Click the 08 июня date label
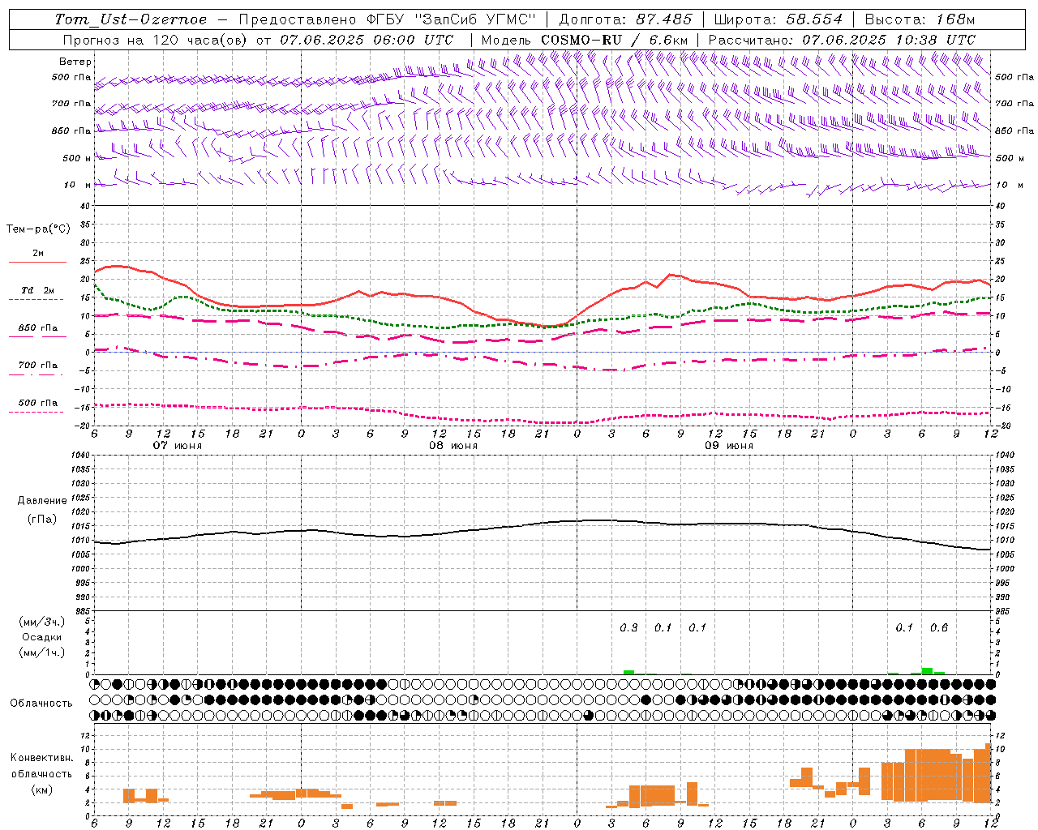1038x830 pixels. 453,446
